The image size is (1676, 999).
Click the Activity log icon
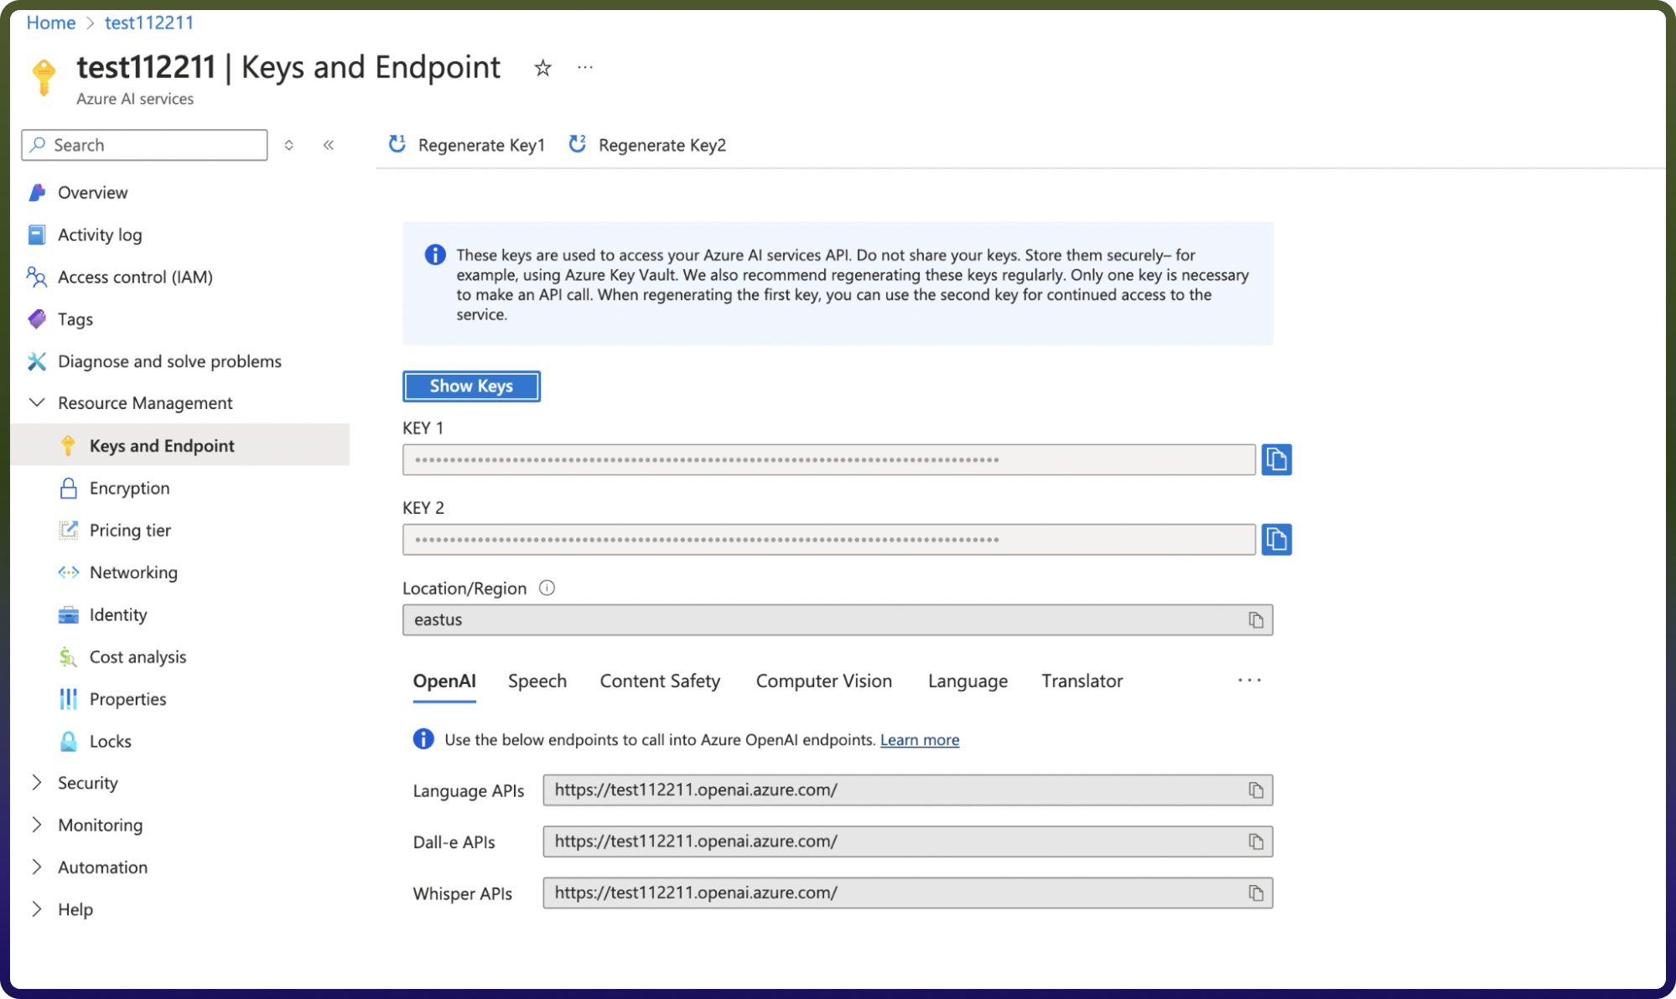click(37, 235)
